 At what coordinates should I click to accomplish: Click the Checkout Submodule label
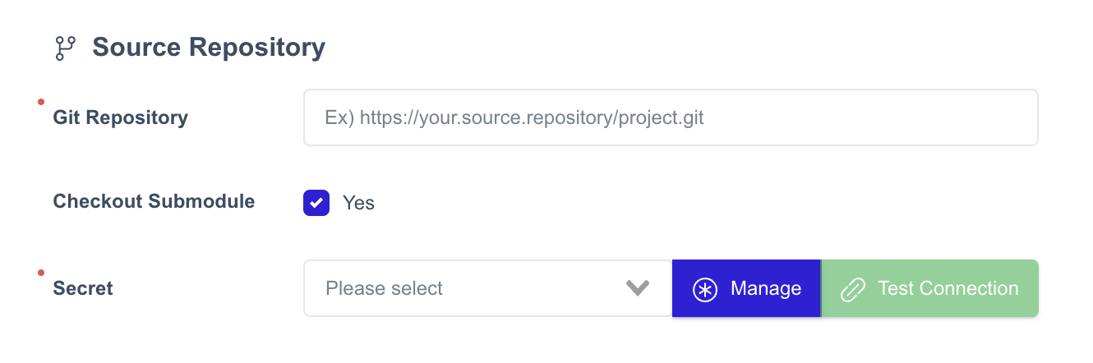154,201
